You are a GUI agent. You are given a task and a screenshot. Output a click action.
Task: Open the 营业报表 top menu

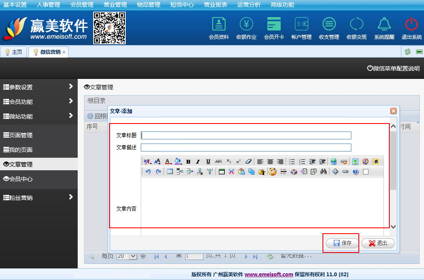coord(216,5)
